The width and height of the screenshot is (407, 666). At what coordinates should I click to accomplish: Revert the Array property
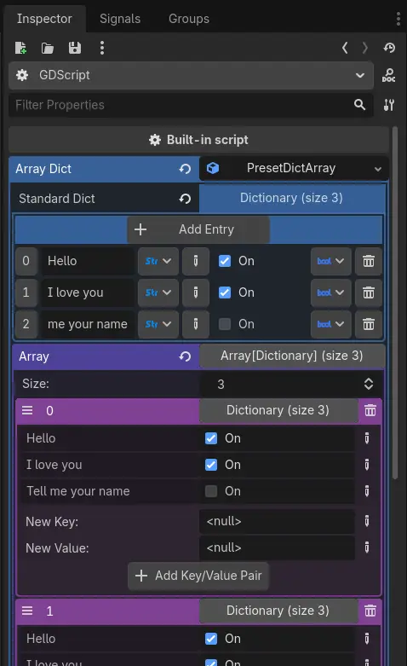tap(185, 356)
